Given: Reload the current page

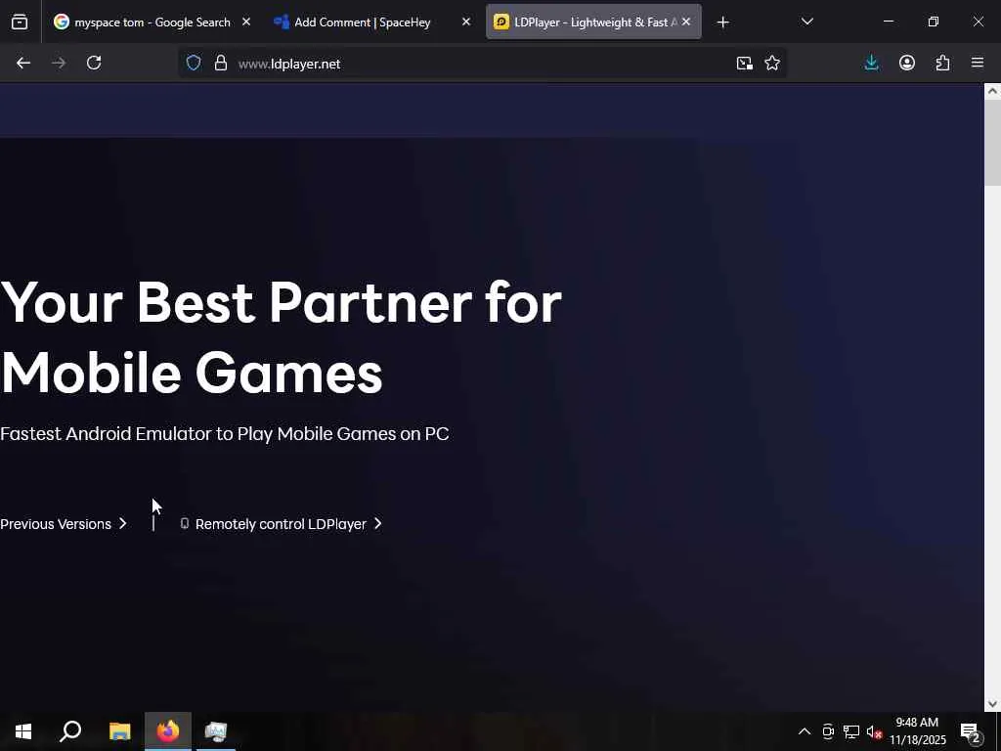Looking at the screenshot, I should click(94, 63).
